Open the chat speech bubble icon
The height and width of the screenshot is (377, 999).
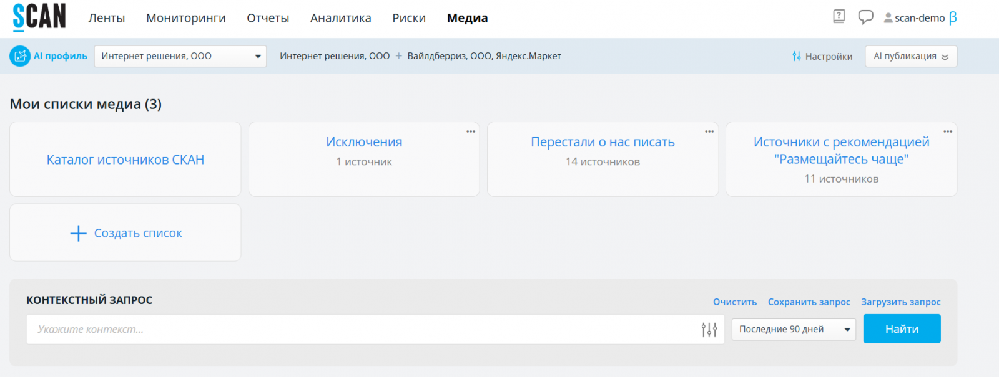point(865,17)
